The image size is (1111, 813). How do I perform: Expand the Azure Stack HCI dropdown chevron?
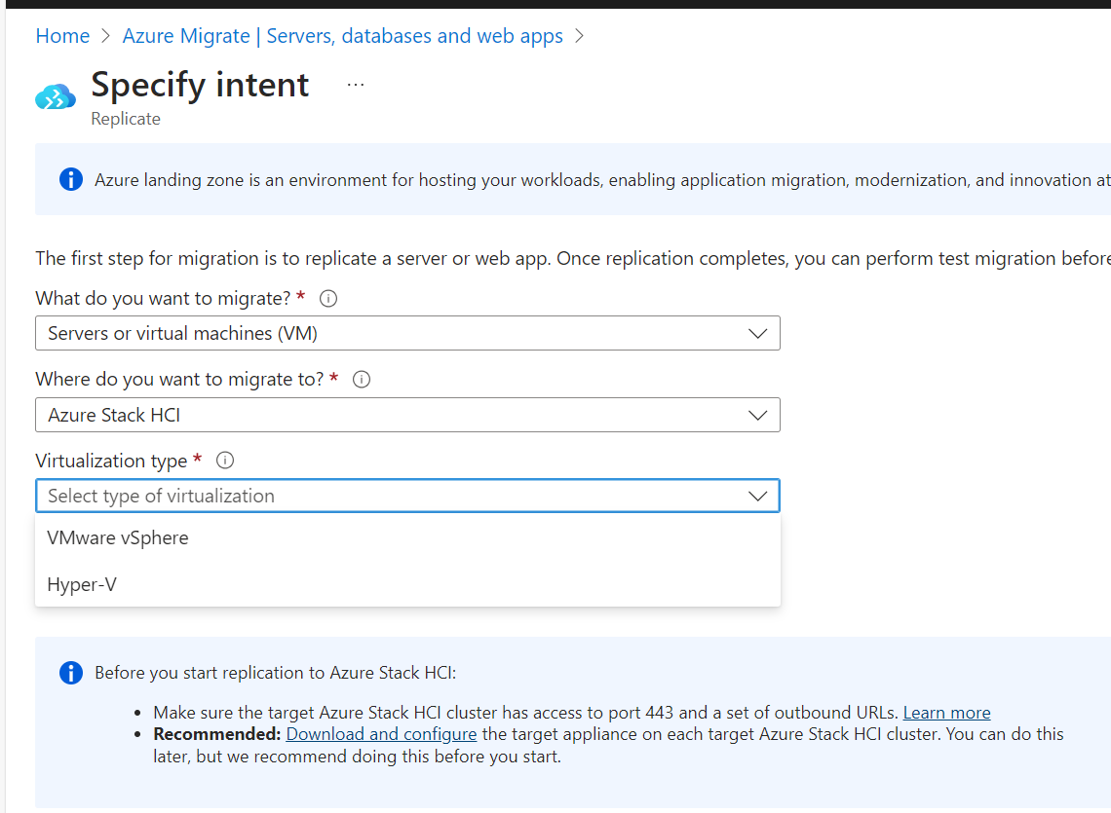coord(758,414)
